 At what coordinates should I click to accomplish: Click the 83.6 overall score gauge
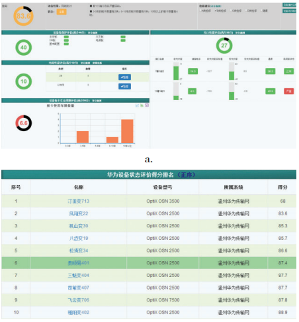point(23,16)
